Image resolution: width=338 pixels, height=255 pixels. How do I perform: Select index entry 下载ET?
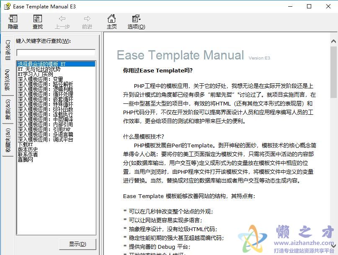(25, 144)
